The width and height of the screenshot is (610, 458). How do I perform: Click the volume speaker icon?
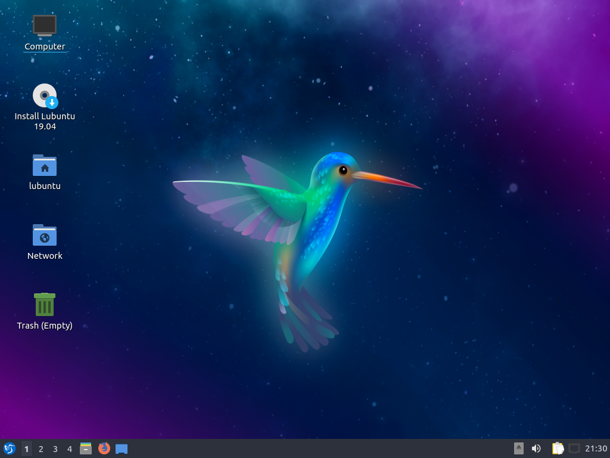536,448
